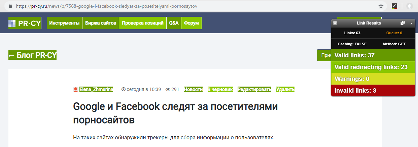This screenshot has width=418, height=147.
Task: Return to Блог PR-CY
Action: [x=32, y=55]
